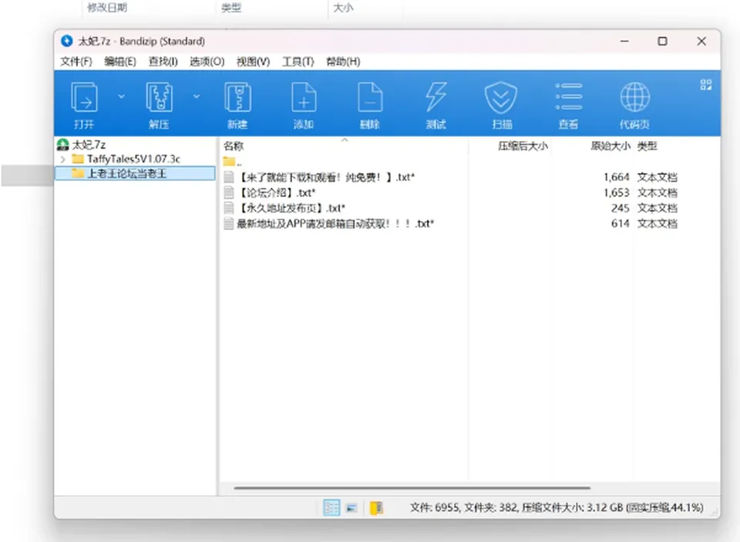This screenshot has width=740, height=542.
Task: Click the Delete (删除) toolbar icon
Action: click(x=369, y=105)
